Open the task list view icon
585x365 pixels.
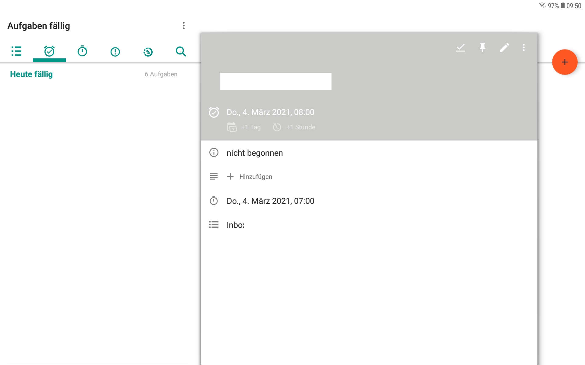(16, 51)
